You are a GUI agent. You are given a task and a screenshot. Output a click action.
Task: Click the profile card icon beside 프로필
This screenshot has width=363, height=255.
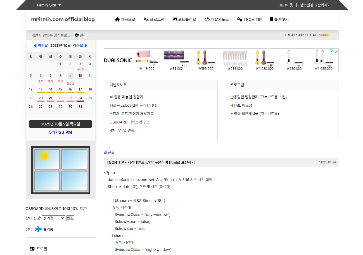coord(32,249)
